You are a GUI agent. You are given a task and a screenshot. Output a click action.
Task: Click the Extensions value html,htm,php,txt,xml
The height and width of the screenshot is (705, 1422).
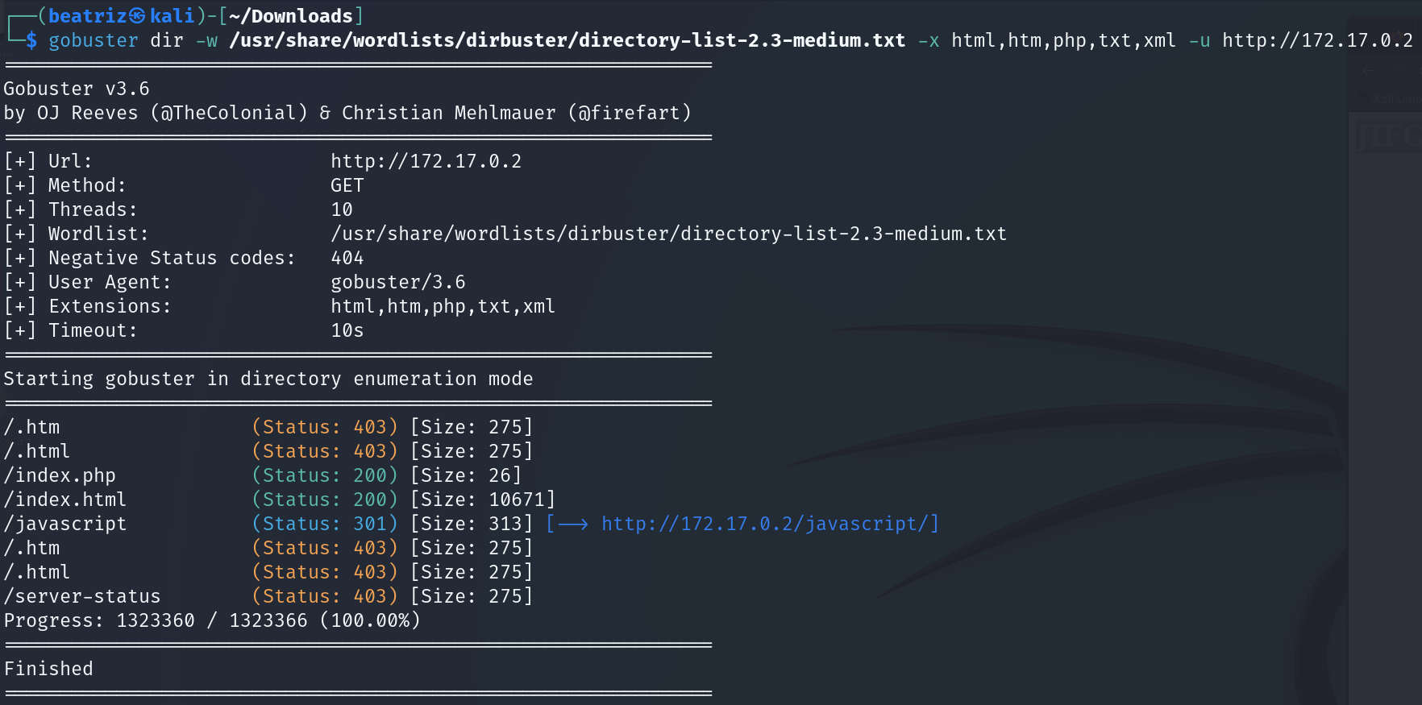(x=443, y=306)
